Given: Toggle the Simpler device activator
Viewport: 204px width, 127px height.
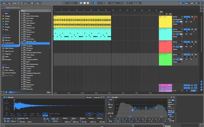Looking at the screenshot, I should pos(4,97).
